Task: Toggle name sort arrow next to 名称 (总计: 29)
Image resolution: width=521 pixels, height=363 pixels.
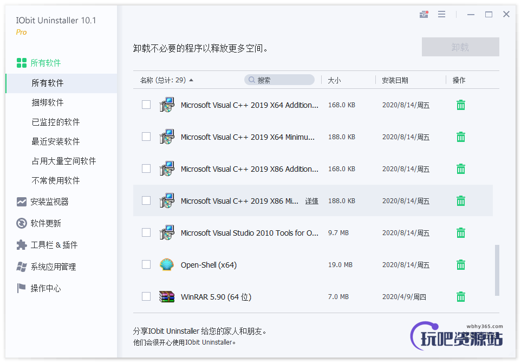Action: point(191,80)
